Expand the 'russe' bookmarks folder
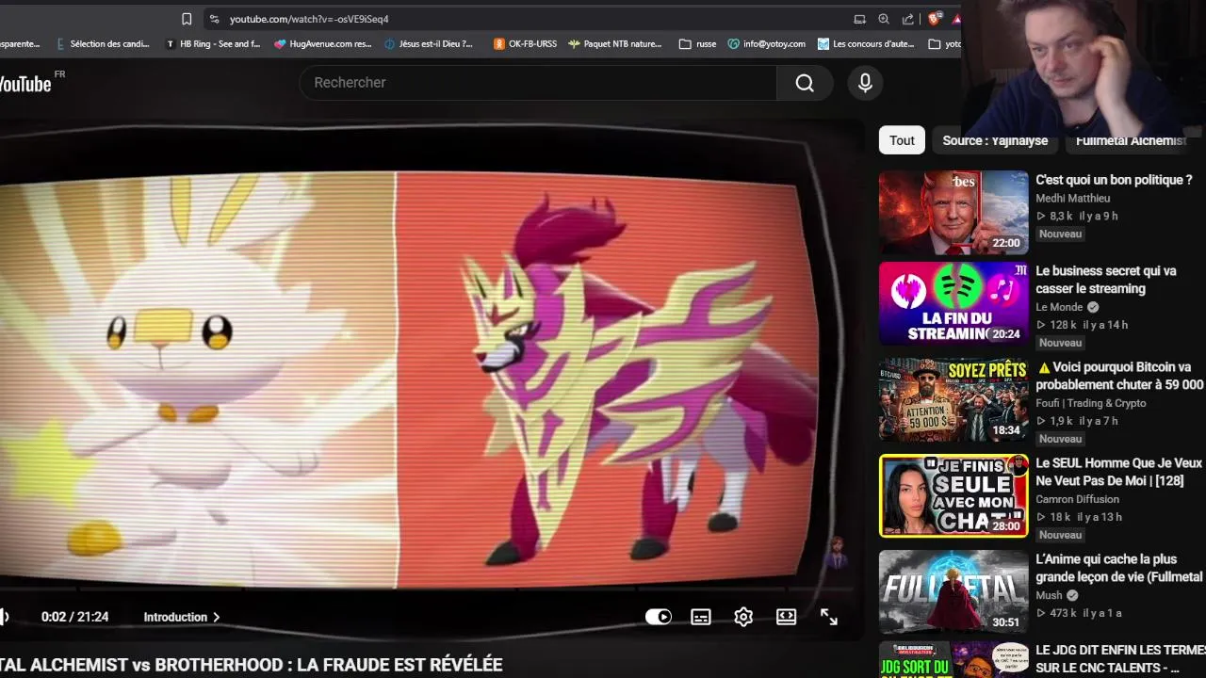 (x=697, y=43)
